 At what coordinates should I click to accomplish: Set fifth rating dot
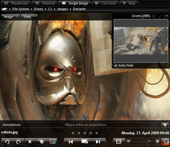point(97,133)
